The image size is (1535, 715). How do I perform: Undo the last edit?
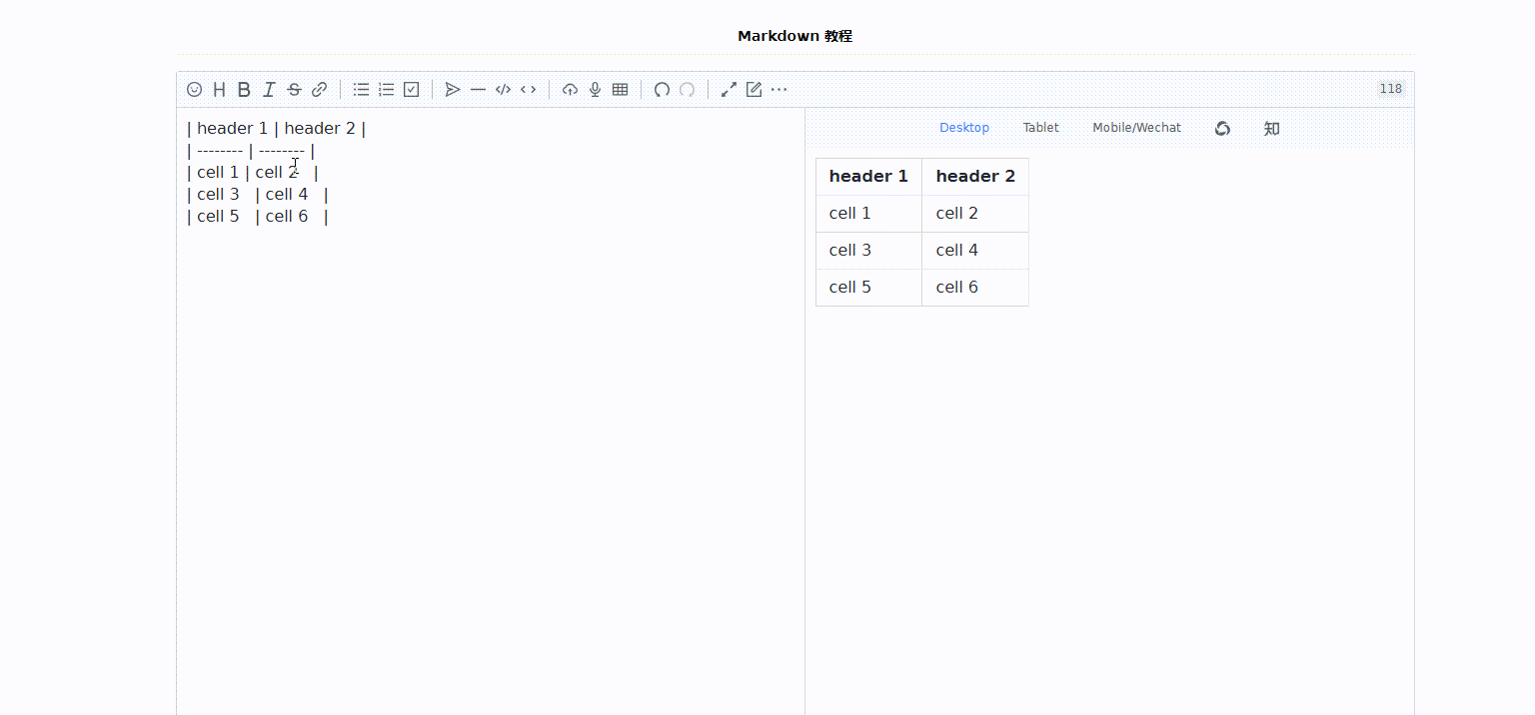662,90
